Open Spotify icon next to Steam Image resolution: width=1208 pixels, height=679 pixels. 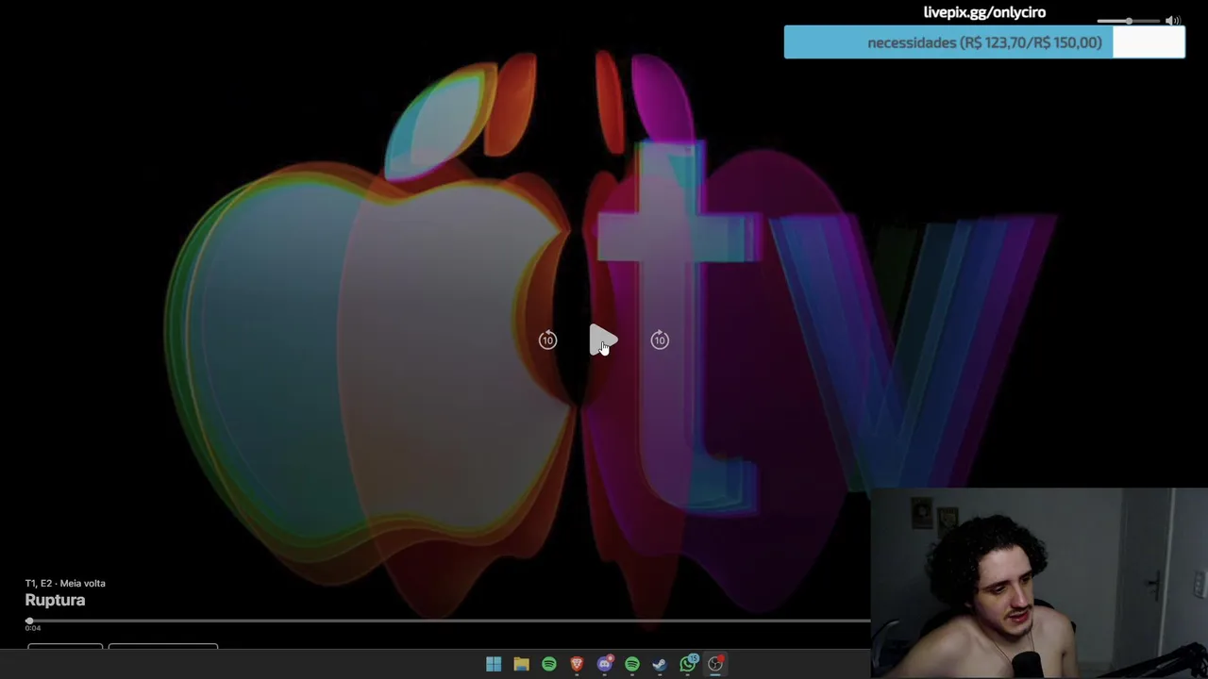coord(631,664)
